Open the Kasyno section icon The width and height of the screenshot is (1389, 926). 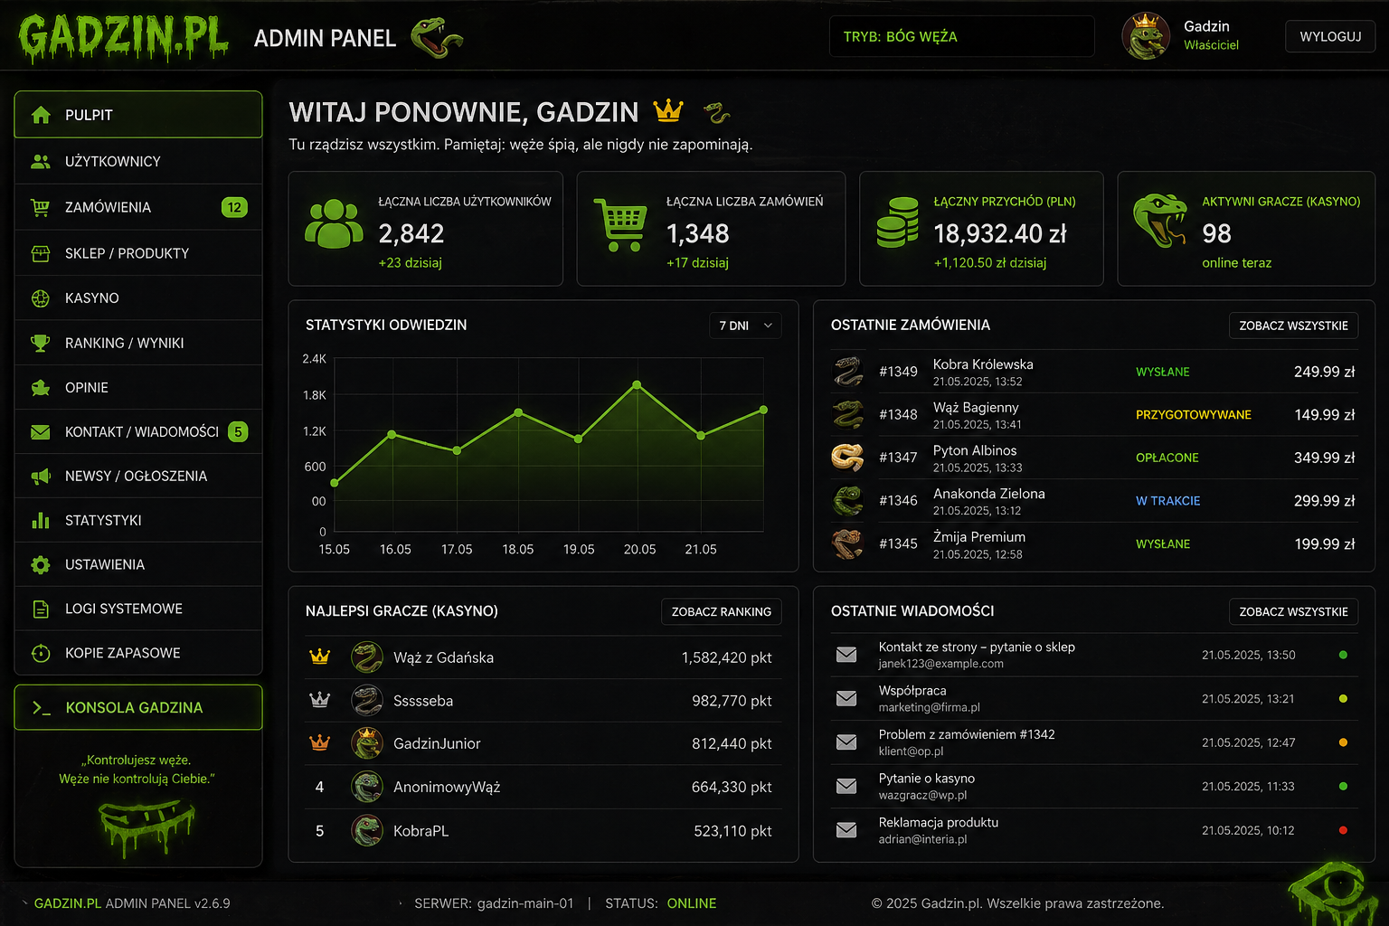click(x=40, y=298)
